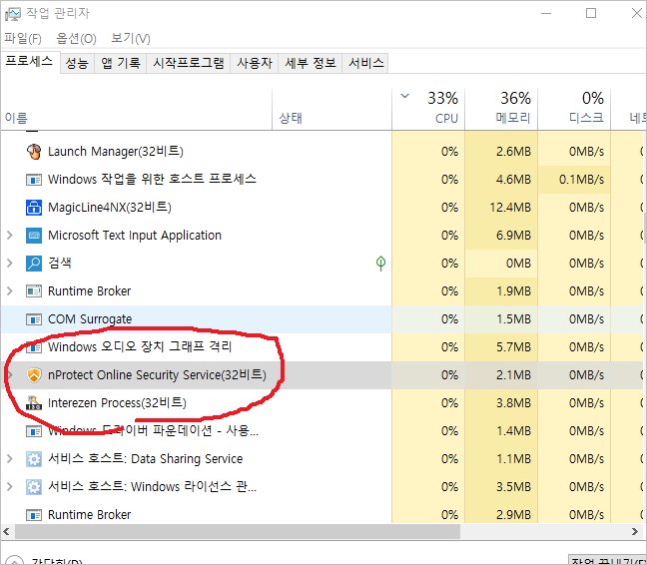Image resolution: width=647 pixels, height=565 pixels.
Task: Open the 옵션(O) menu
Action: [76, 38]
